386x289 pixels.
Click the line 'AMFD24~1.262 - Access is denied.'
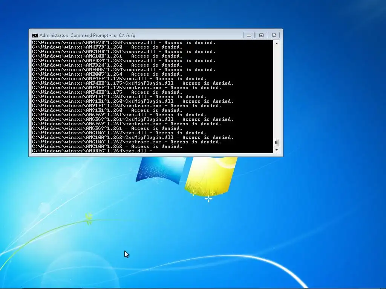tap(107, 65)
